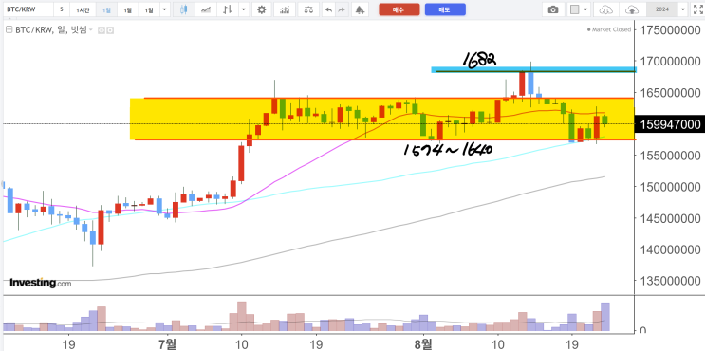Load chart layout via cloud download icon
The height and width of the screenshot is (351, 705).
tap(606, 9)
